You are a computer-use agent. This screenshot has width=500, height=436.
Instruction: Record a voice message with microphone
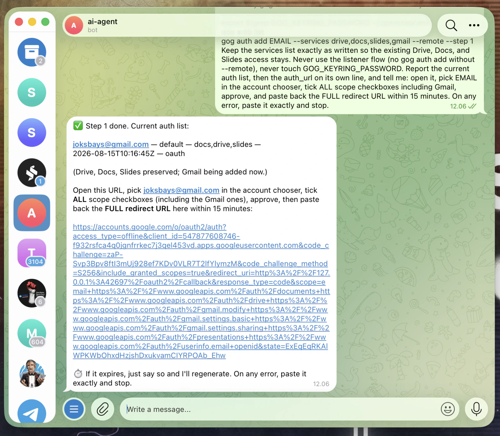(476, 409)
